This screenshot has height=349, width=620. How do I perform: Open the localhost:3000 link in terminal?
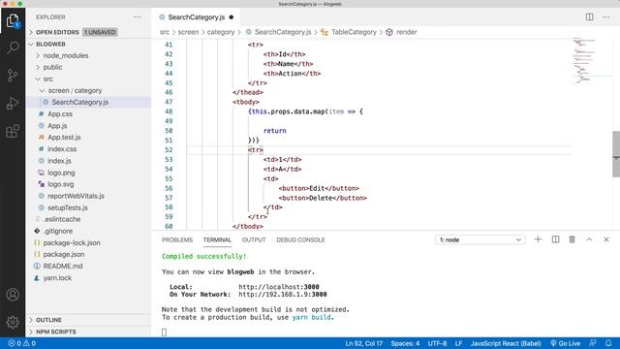pyautogui.click(x=279, y=287)
